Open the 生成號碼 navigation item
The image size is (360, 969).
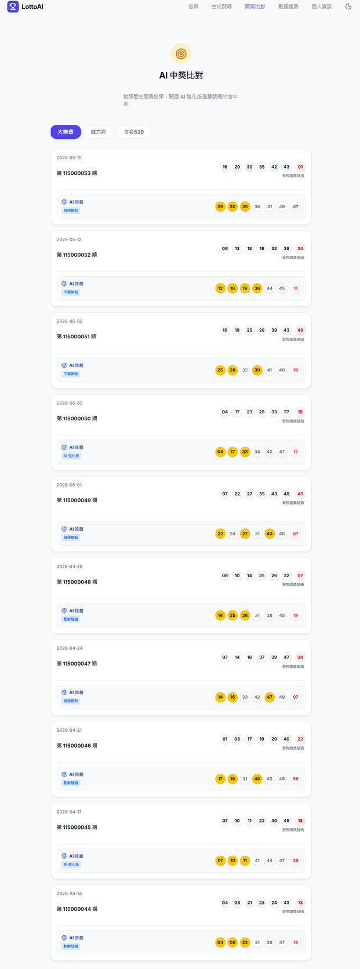[221, 6]
